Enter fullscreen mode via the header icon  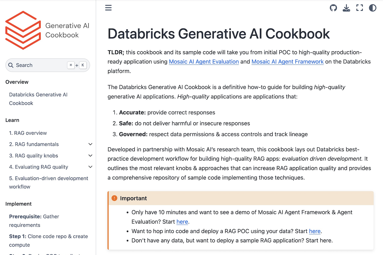[x=360, y=8]
